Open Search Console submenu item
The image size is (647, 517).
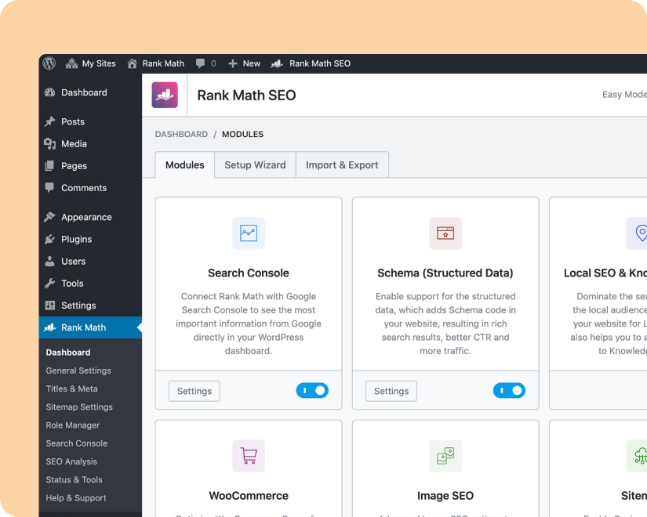tap(77, 443)
